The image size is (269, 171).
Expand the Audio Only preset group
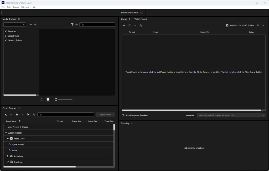tap(8, 156)
